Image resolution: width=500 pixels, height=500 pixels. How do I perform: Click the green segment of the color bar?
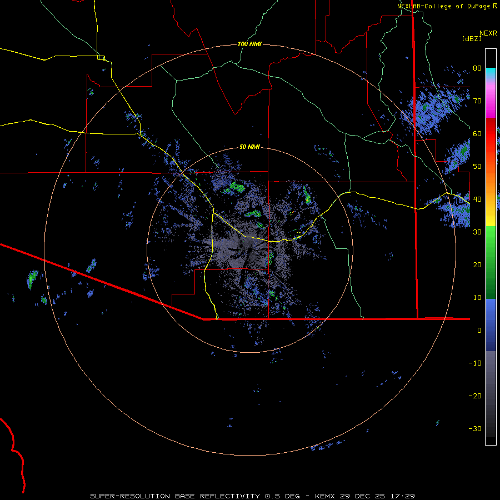(x=491, y=262)
